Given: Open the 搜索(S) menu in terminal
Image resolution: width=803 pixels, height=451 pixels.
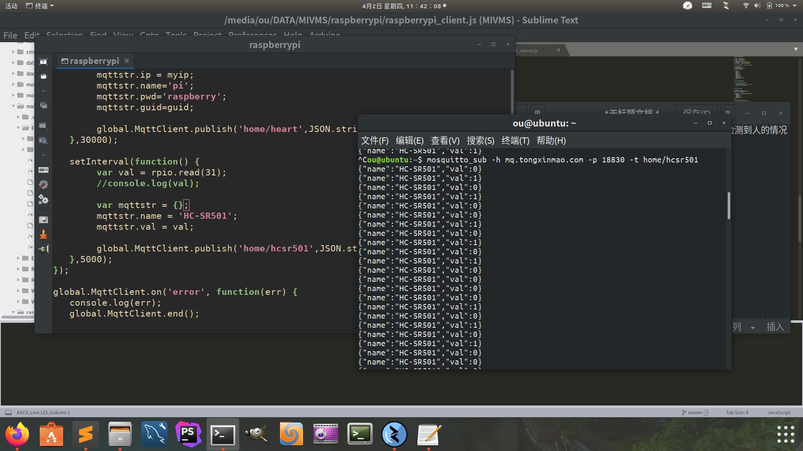Looking at the screenshot, I should 480,141.
